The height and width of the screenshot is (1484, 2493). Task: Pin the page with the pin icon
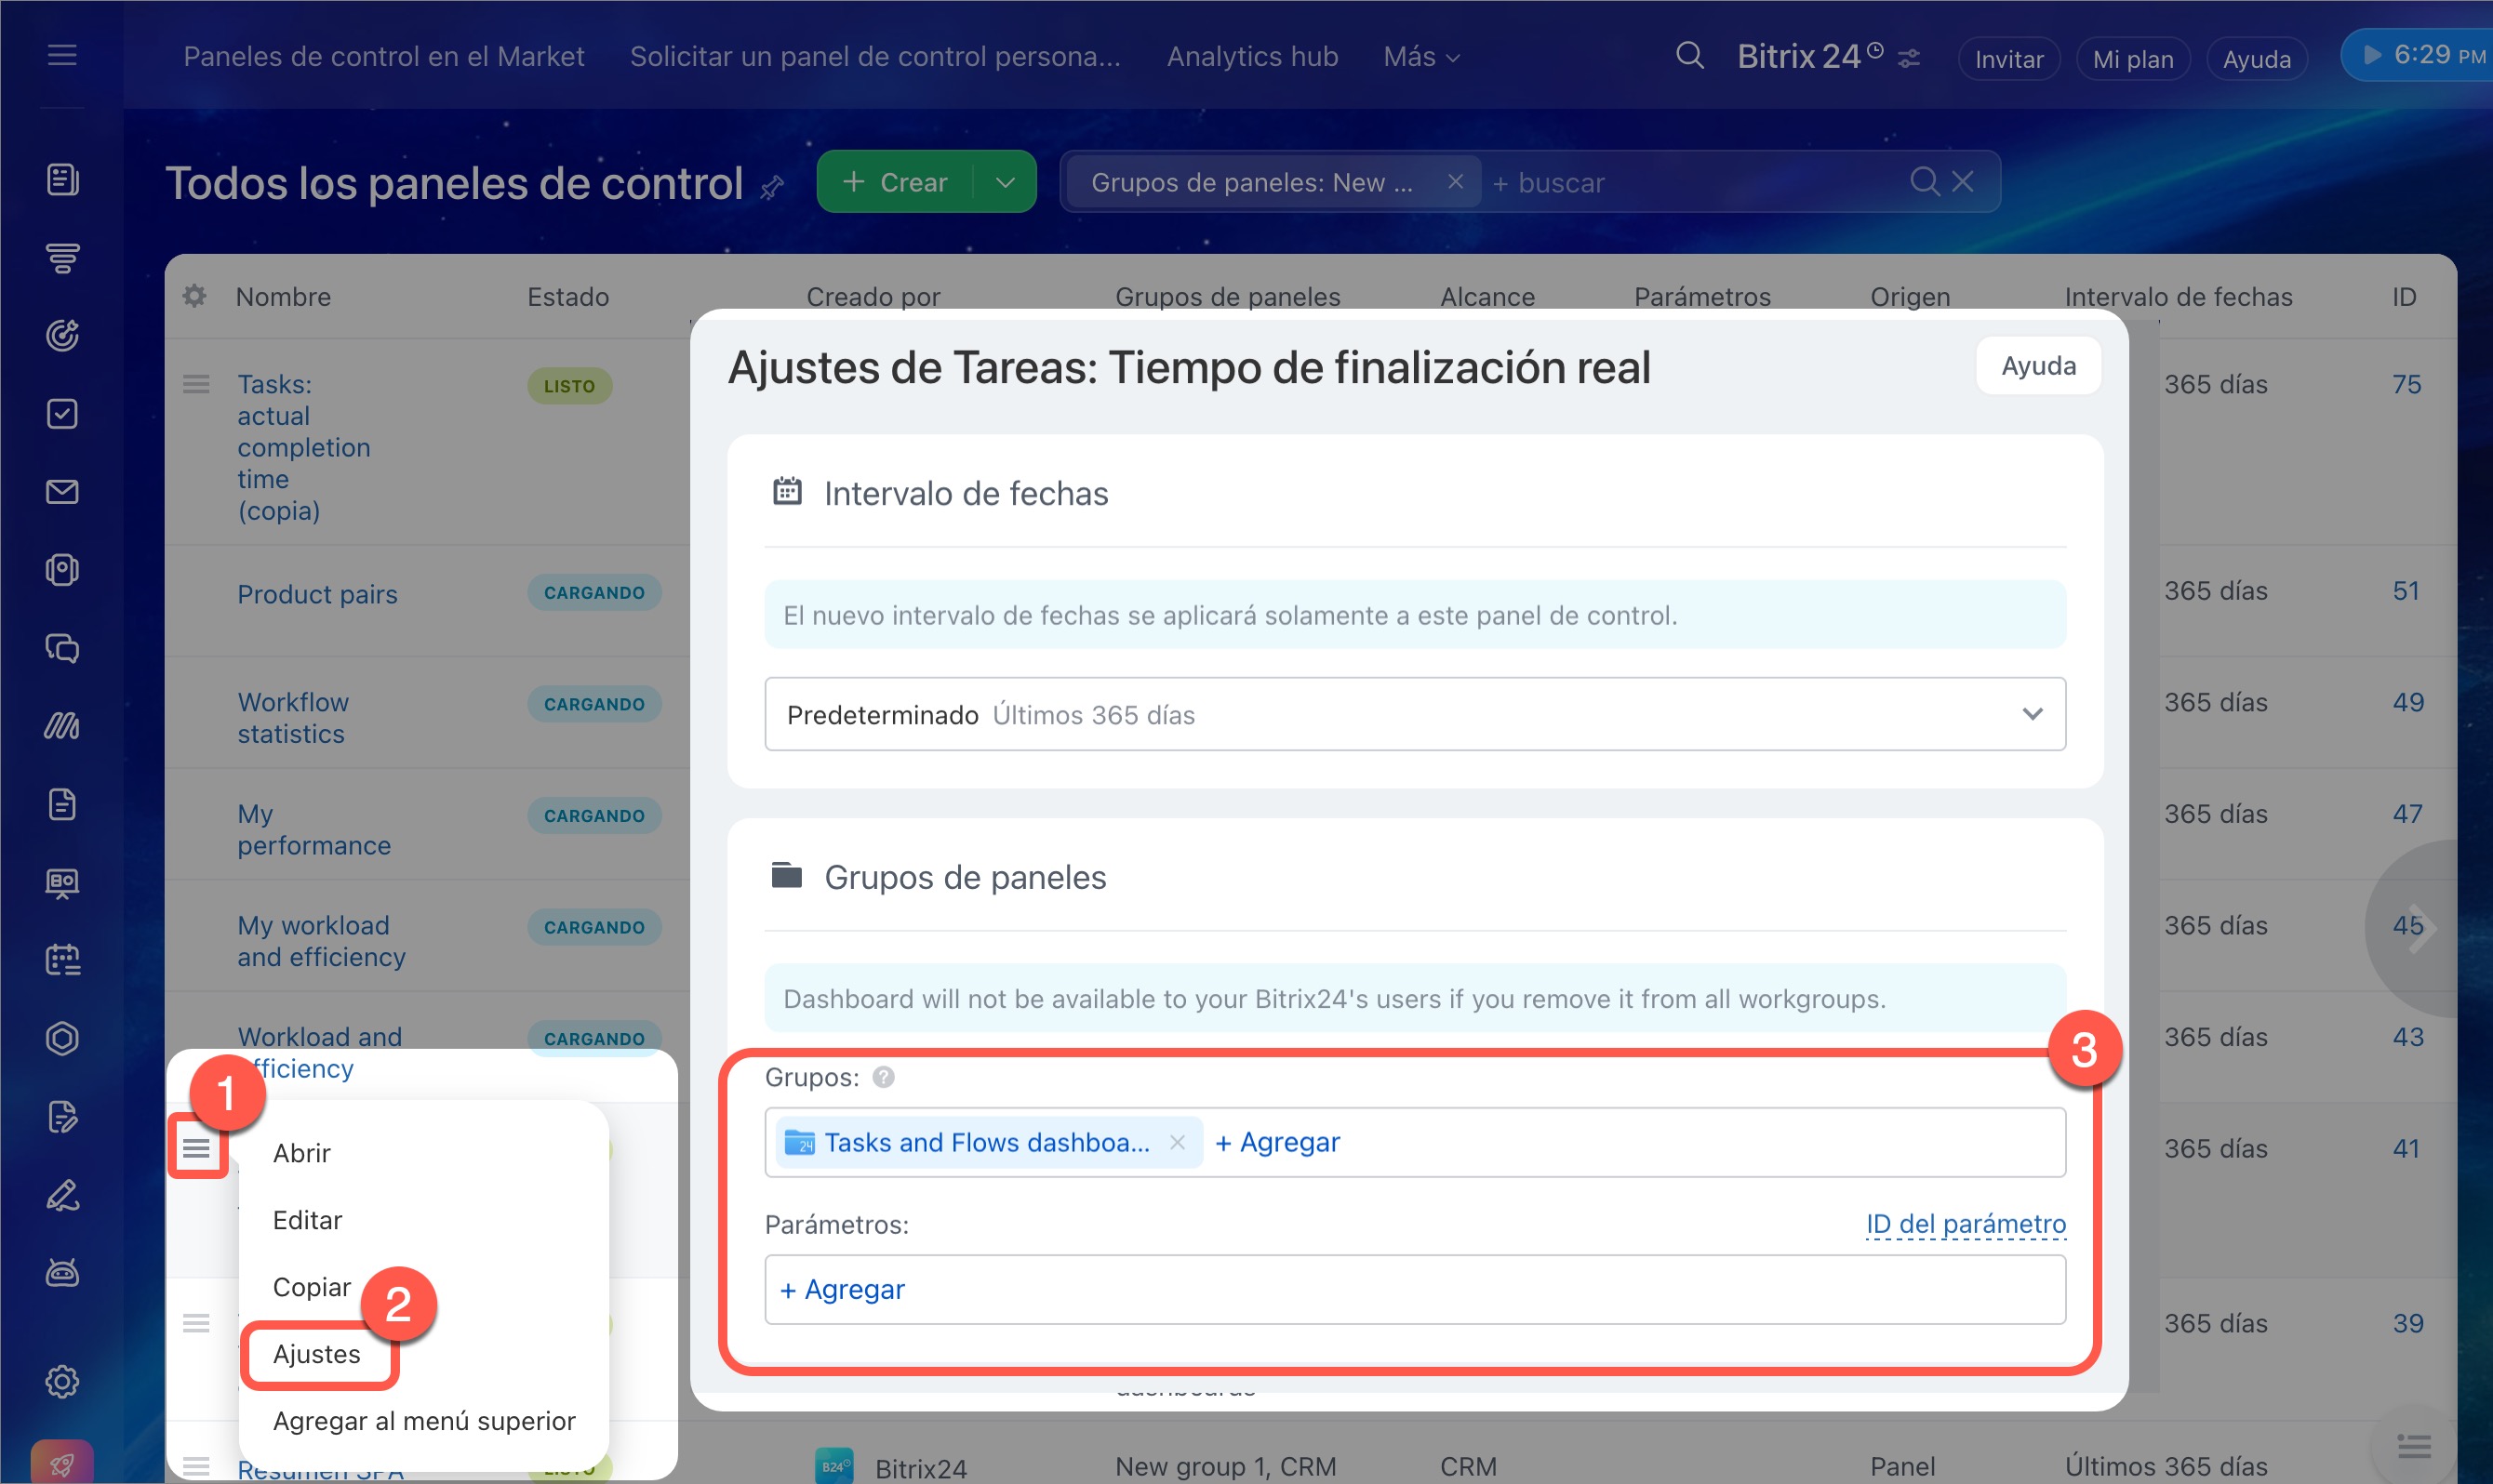pos(771,187)
